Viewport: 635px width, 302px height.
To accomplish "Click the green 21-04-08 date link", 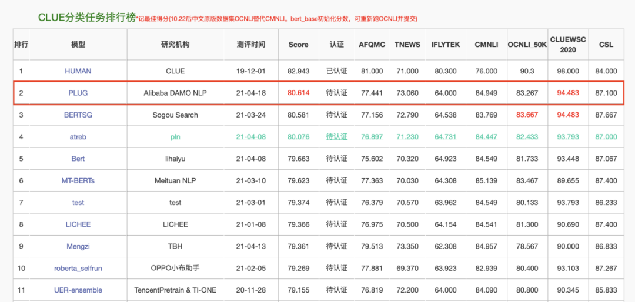I will point(250,137).
